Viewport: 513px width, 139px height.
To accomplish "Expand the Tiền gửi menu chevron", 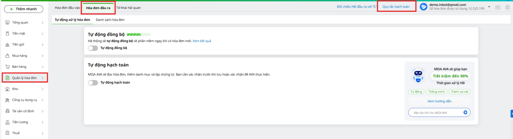I will click(x=42, y=45).
